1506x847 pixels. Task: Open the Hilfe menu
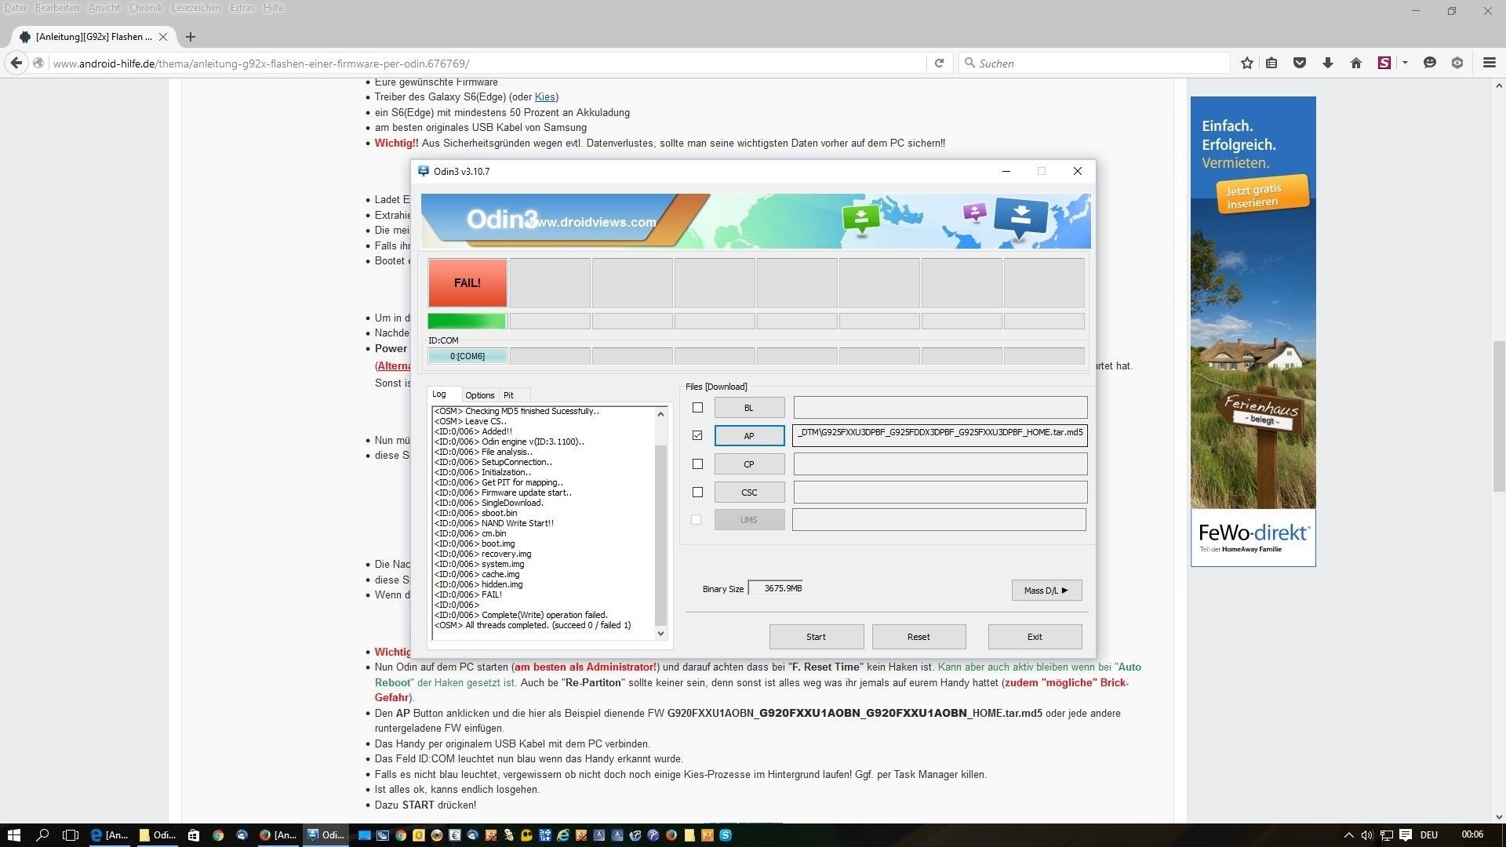coord(274,8)
